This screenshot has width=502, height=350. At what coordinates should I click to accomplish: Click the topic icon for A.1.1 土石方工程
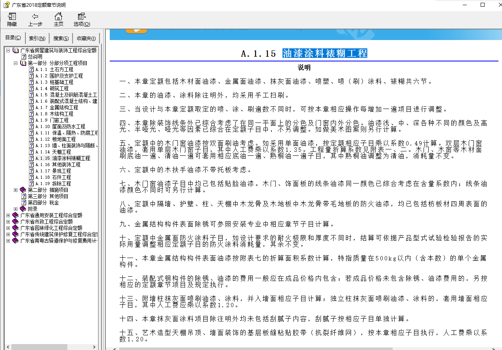[x=31, y=69]
